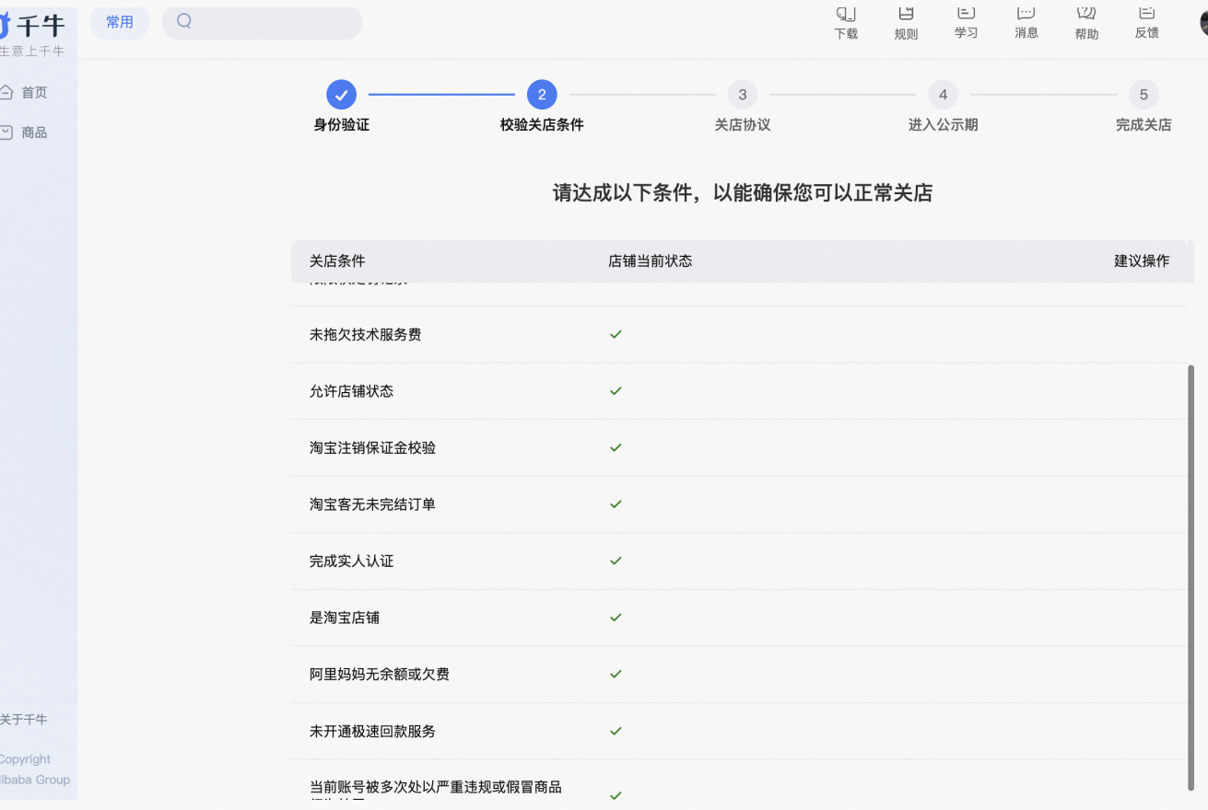Click the current step 校验关店条件 indicator

point(542,94)
